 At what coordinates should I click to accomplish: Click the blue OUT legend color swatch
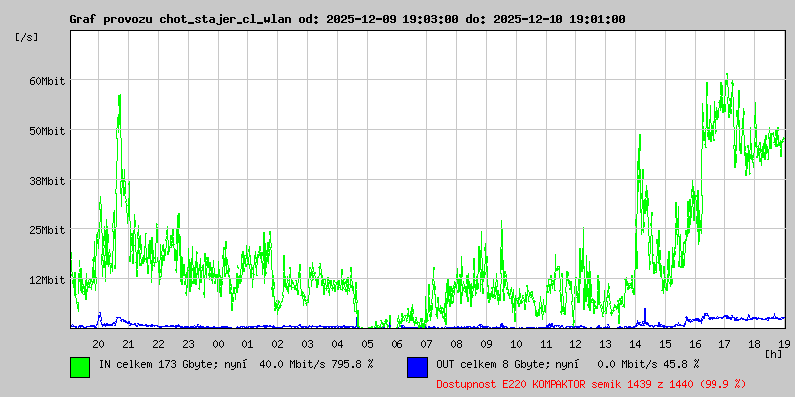coord(417,367)
